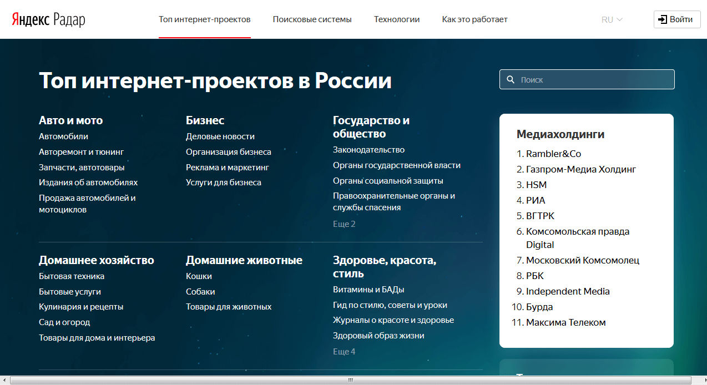Open Деловые новости link
This screenshot has height=385, width=707.
[x=220, y=136]
